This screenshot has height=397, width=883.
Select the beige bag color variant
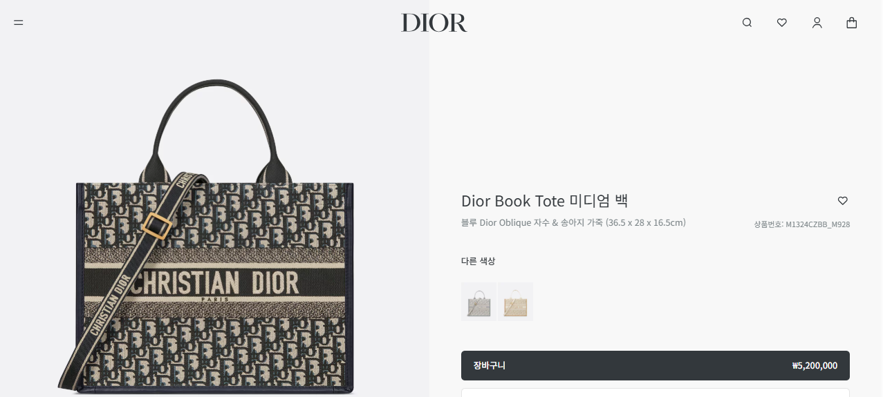click(515, 302)
